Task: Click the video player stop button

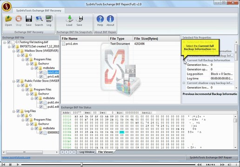Action: [10, 165]
